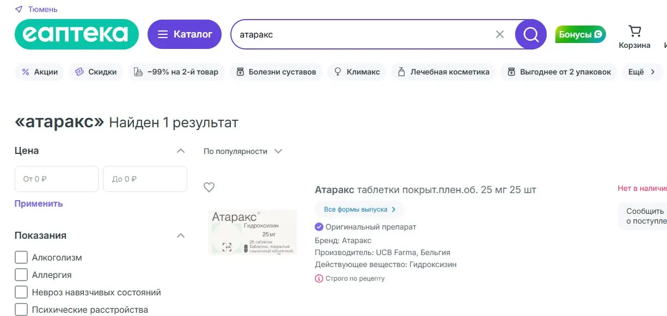
Task: Click the Действующее вещество: Гидроксизин text
Action: tap(385, 264)
